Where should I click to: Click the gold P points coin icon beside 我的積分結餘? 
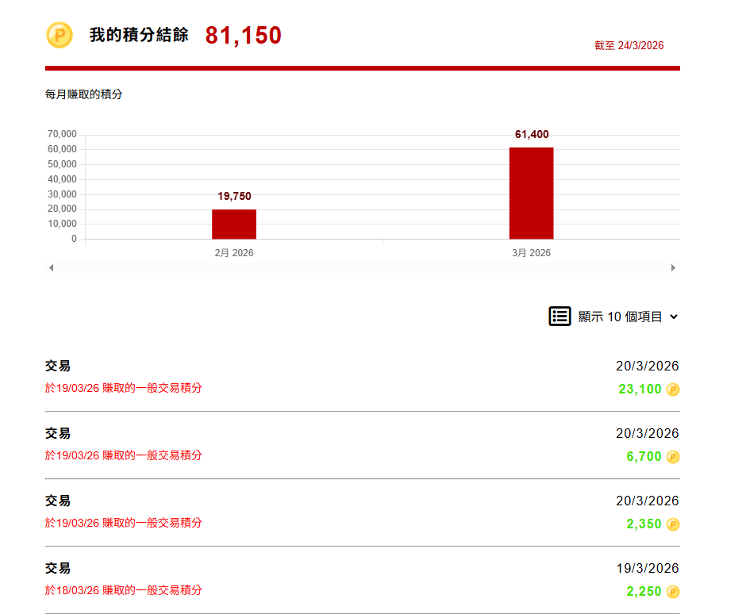click(60, 35)
